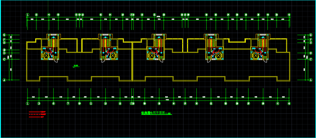Click axis bubble 11 on the bottom axis line

pyautogui.click(x=91, y=103)
